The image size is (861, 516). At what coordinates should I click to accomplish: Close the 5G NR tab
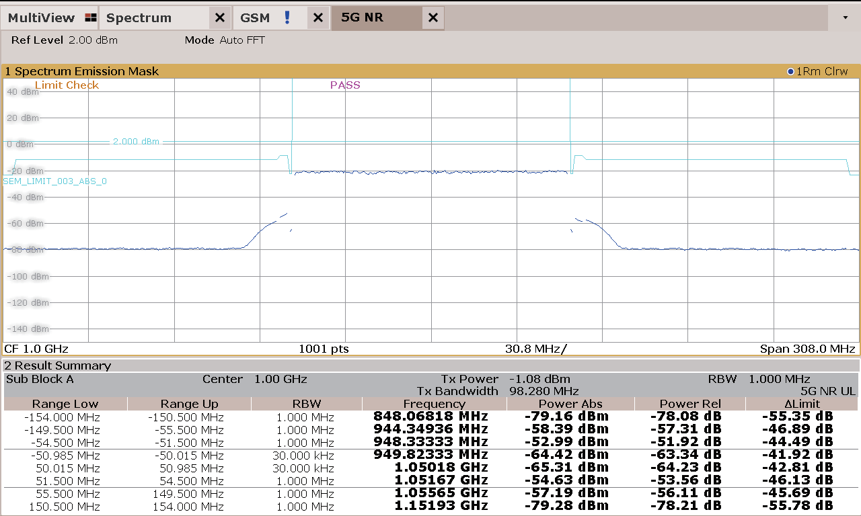click(x=433, y=18)
